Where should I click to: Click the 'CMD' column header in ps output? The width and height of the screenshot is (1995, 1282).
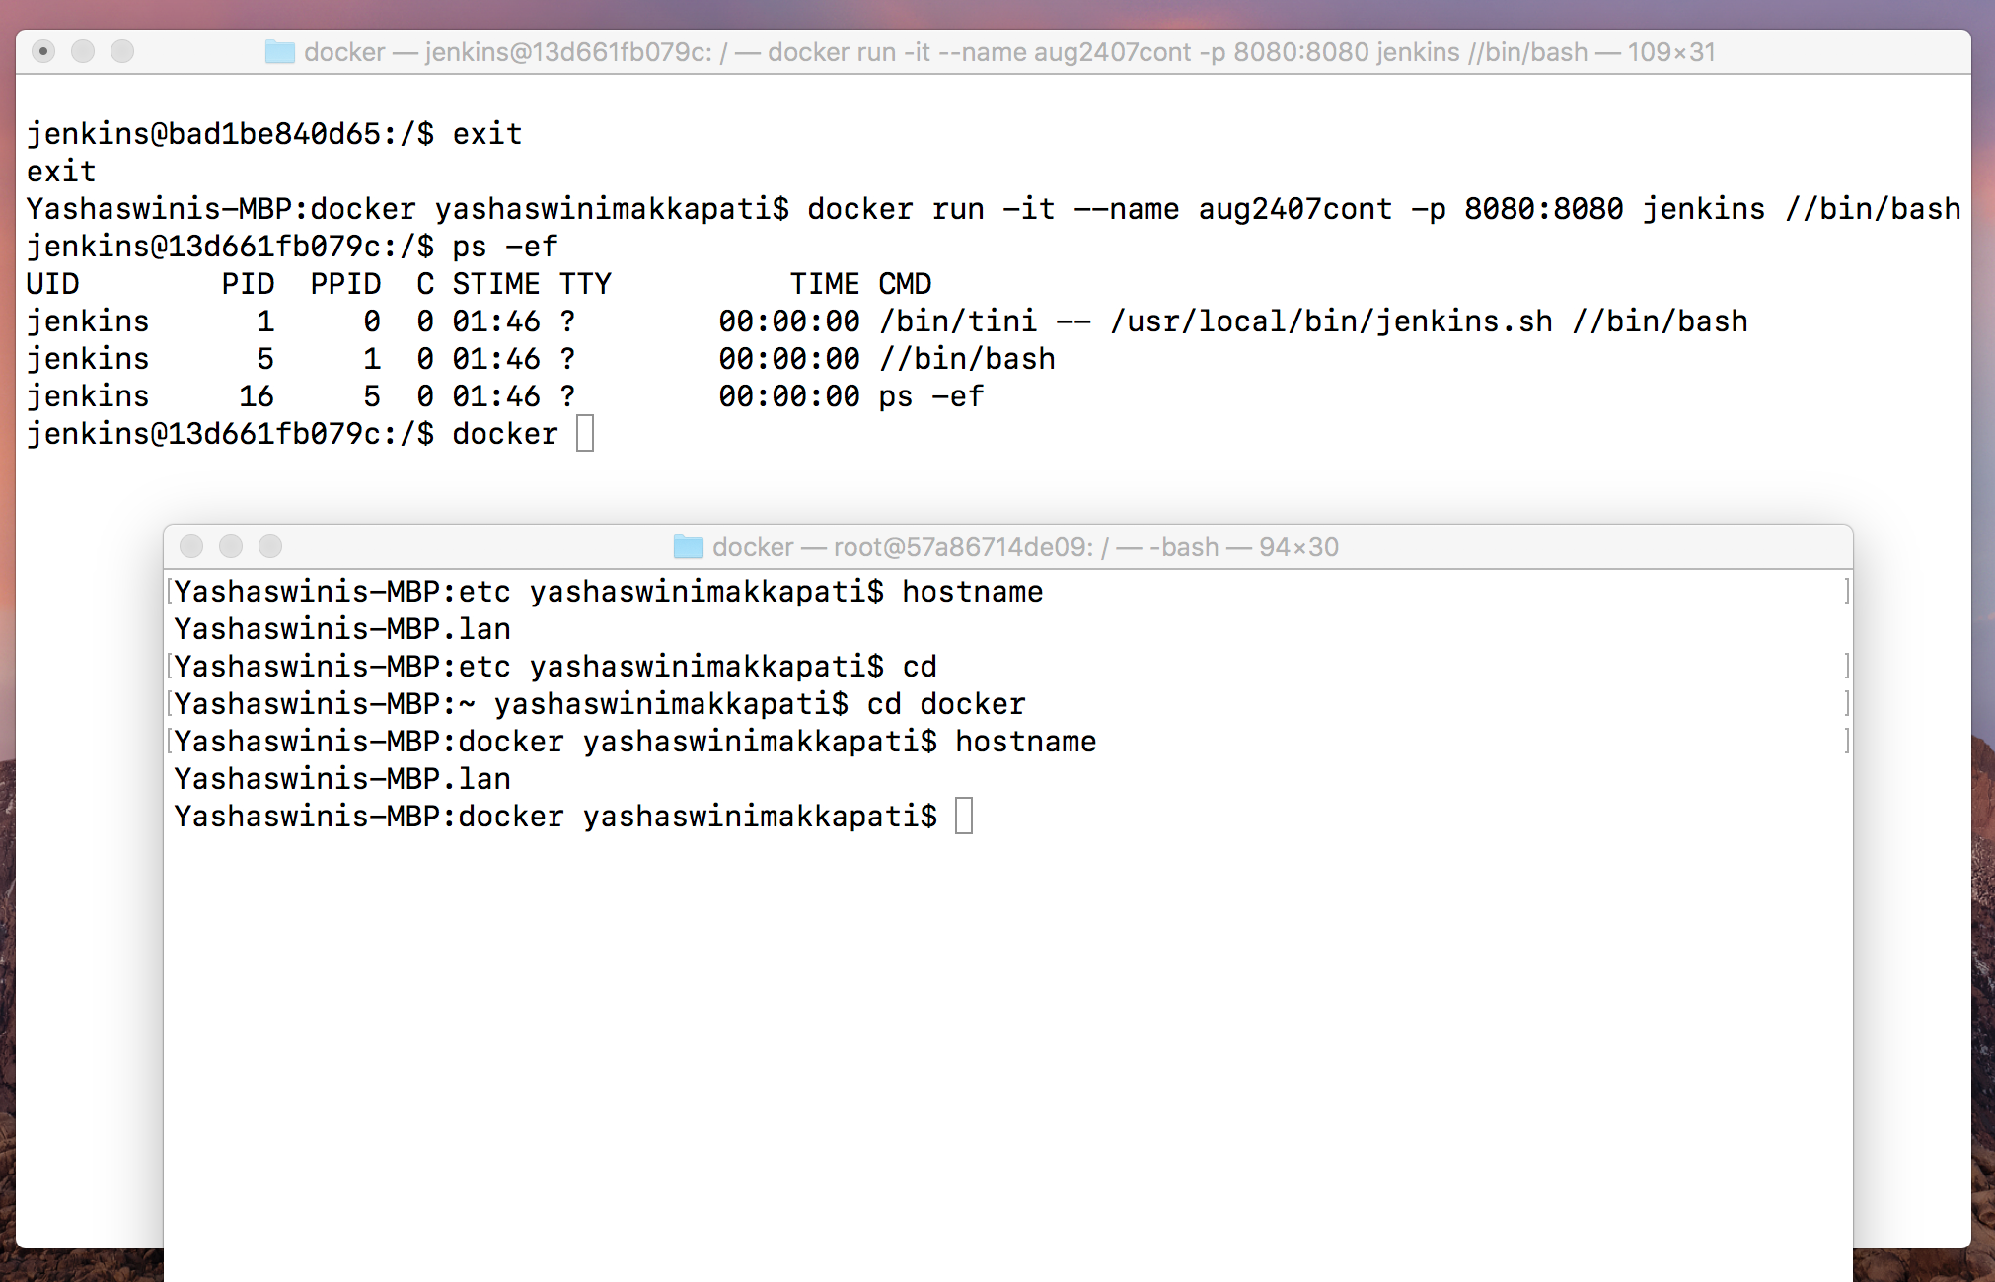[x=905, y=284]
